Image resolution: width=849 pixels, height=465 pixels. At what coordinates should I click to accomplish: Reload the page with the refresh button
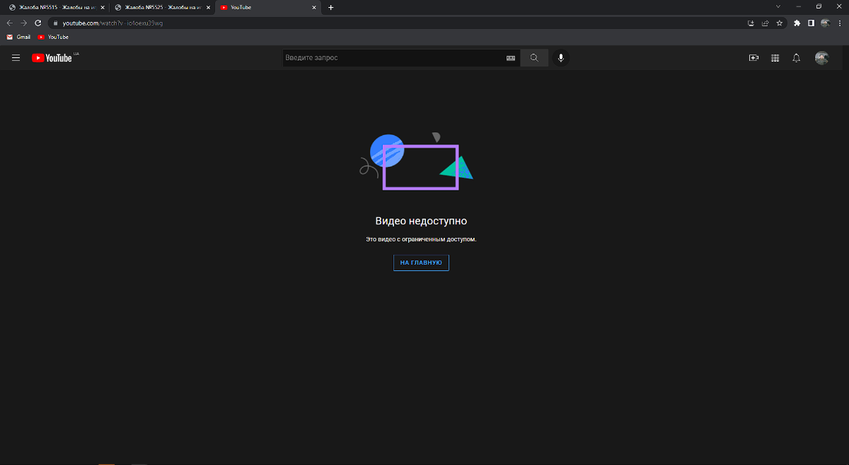point(38,23)
